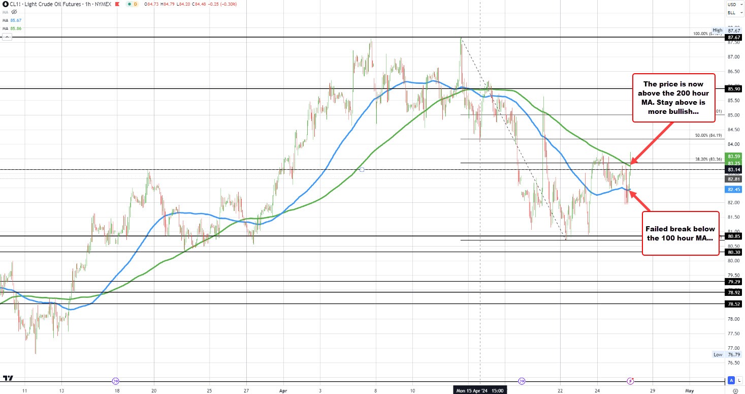Click the crude oil drop symbol icon
745x394 pixels.
pyautogui.click(x=6, y=4)
